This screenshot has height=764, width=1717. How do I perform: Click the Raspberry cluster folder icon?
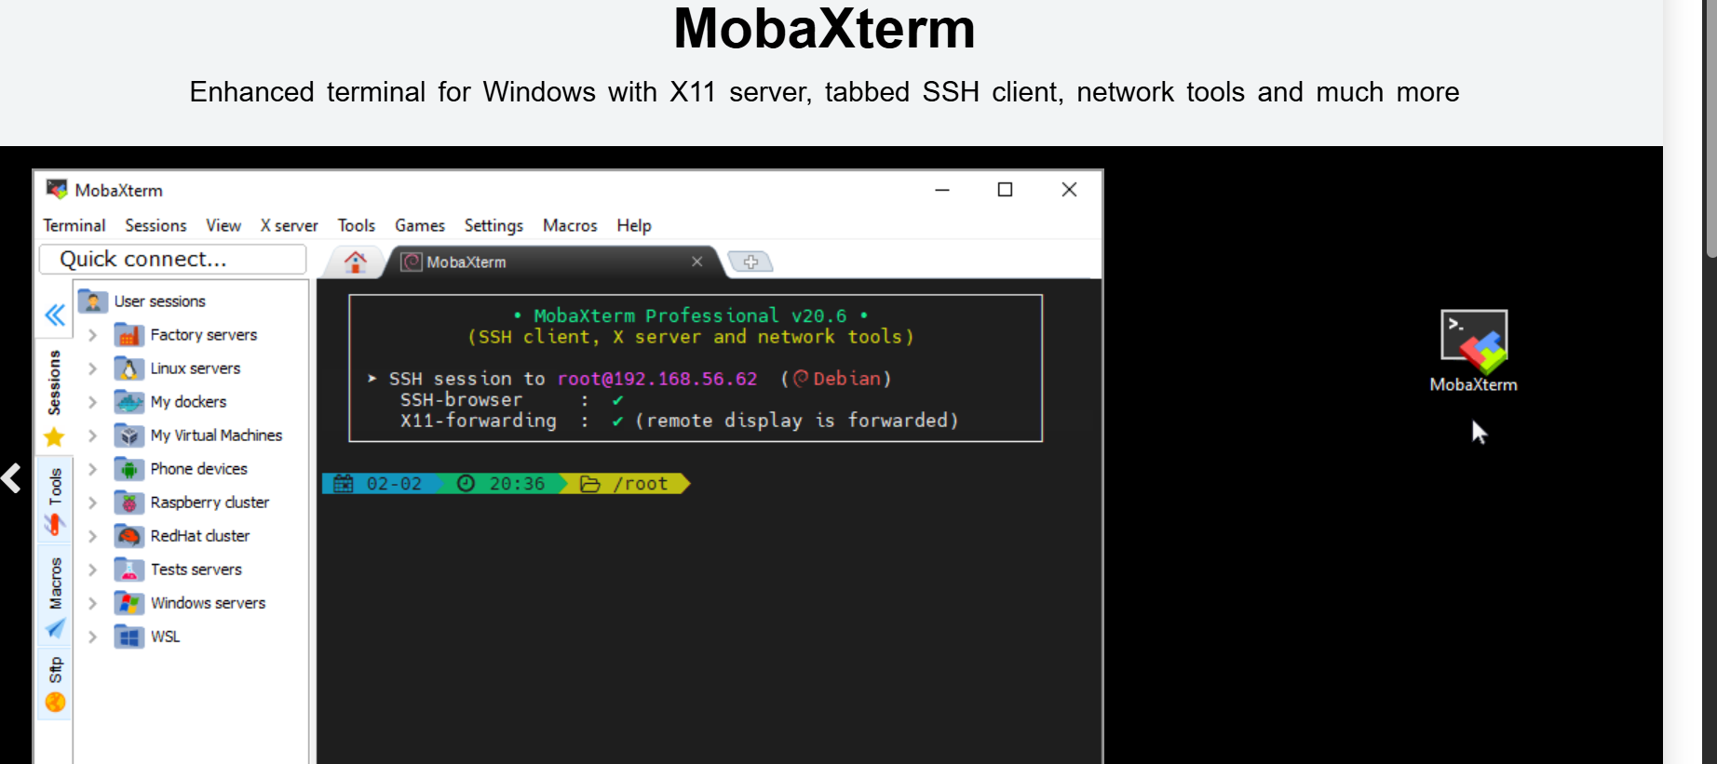click(128, 503)
